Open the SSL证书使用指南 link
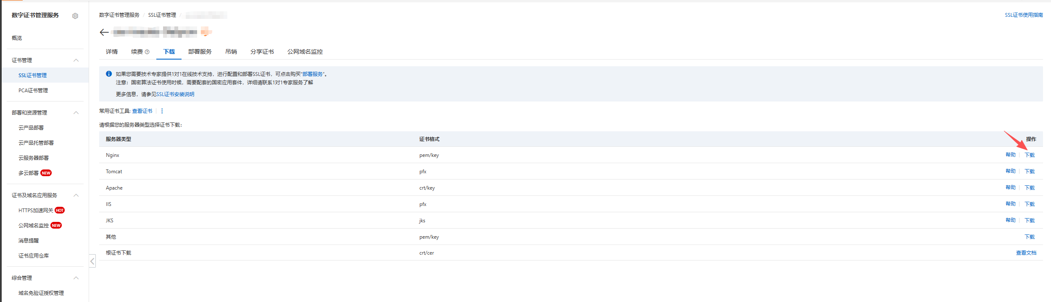This screenshot has height=302, width=1051. click(1023, 15)
